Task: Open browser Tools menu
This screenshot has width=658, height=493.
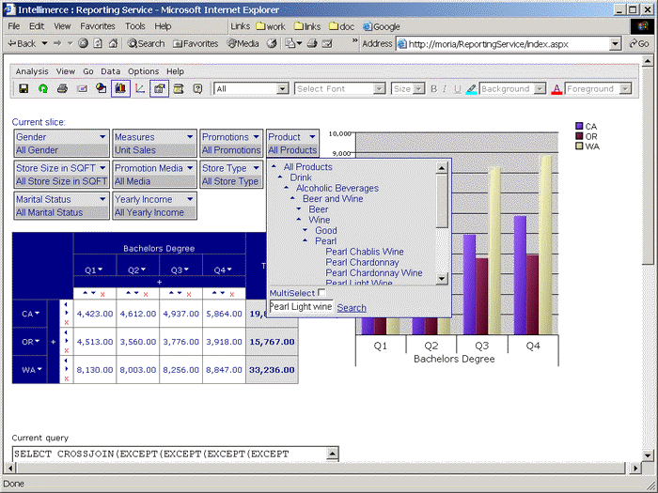Action: pos(134,26)
